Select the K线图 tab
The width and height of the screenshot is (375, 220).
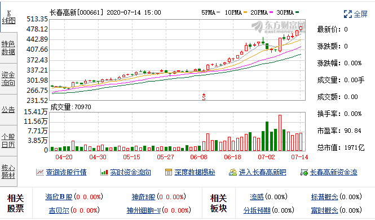point(8,17)
